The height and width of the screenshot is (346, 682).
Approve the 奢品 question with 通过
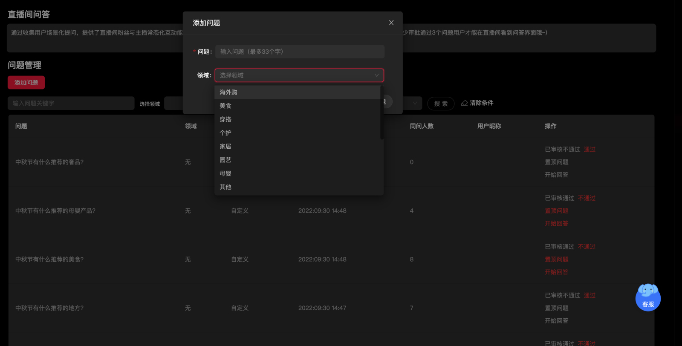590,150
